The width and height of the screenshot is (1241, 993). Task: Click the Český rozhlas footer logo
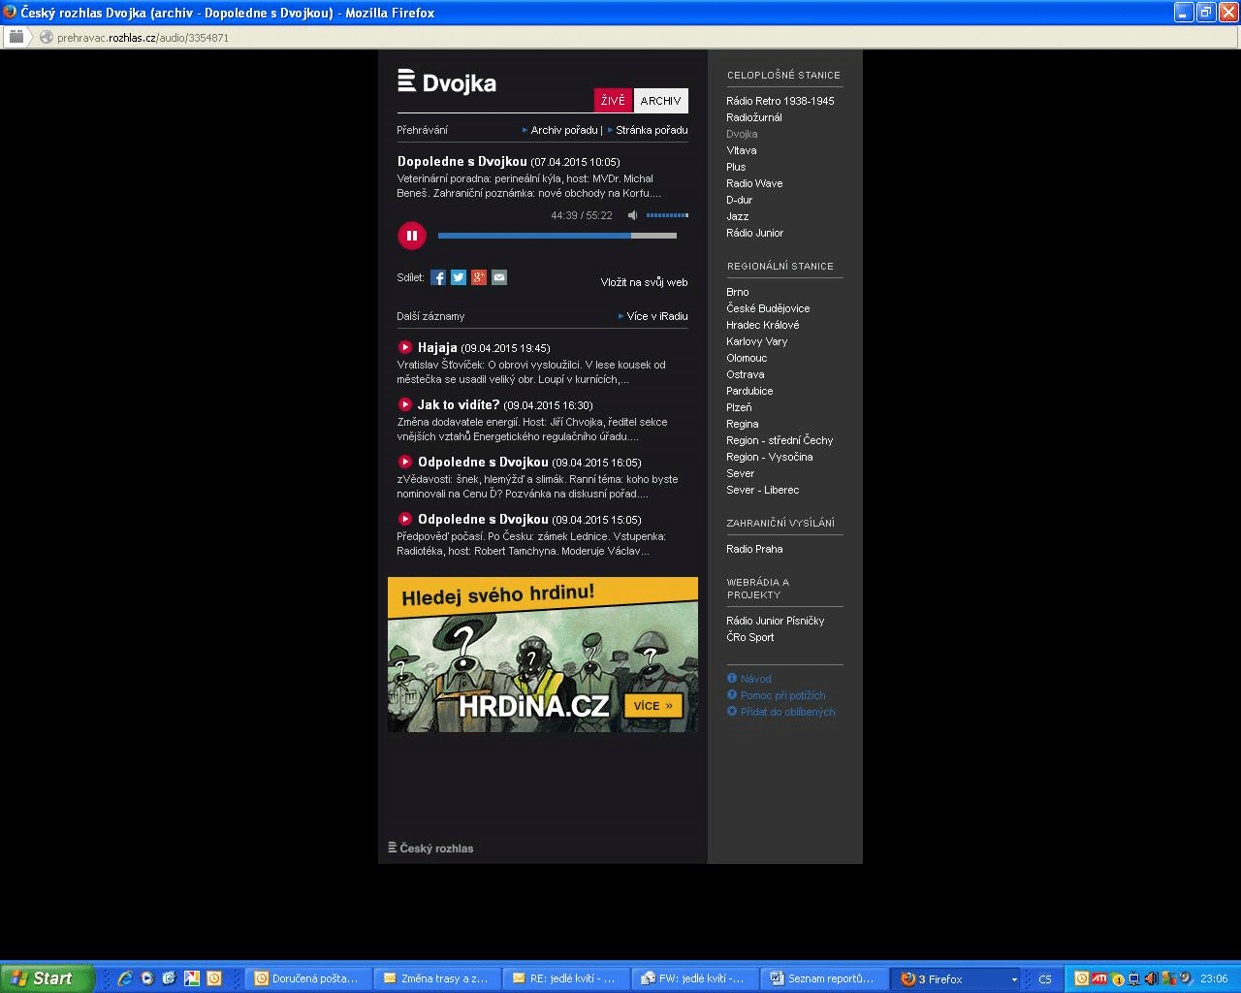(x=430, y=848)
